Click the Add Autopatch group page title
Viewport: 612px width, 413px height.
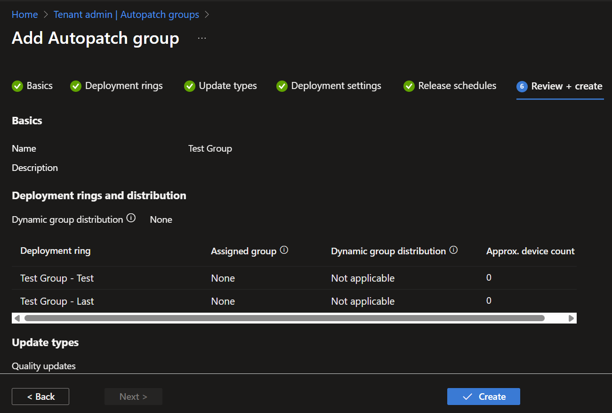pyautogui.click(x=95, y=38)
